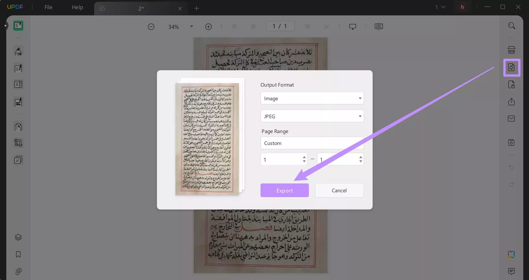Select the Crop Pages tool

18,143
